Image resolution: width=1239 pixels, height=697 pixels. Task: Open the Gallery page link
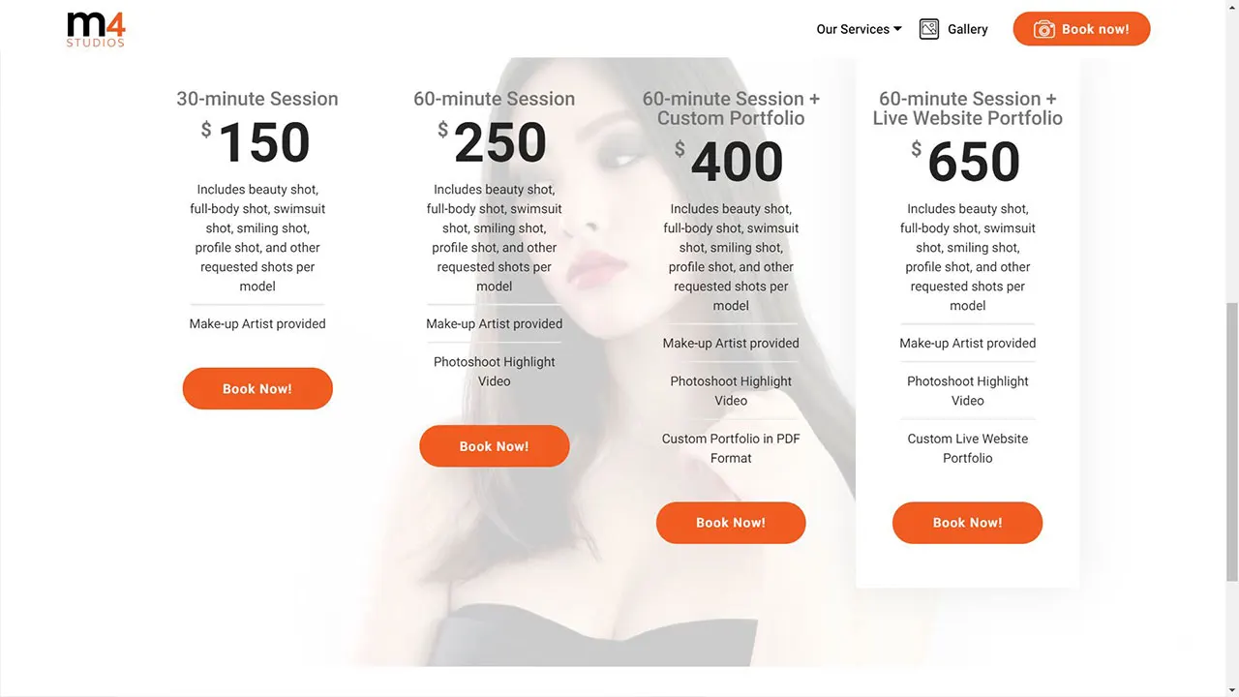[x=967, y=29]
